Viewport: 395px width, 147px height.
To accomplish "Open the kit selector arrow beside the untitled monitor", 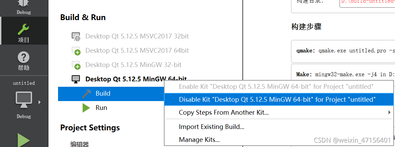I will click(x=39, y=102).
